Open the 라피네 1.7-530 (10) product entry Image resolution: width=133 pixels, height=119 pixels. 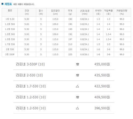pos(31,86)
